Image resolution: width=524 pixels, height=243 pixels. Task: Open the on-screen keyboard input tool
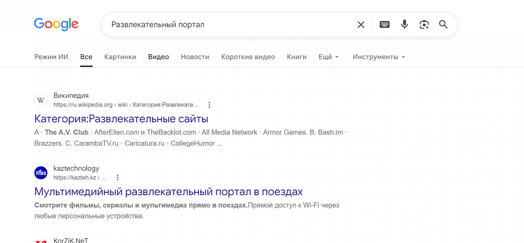[x=385, y=25]
